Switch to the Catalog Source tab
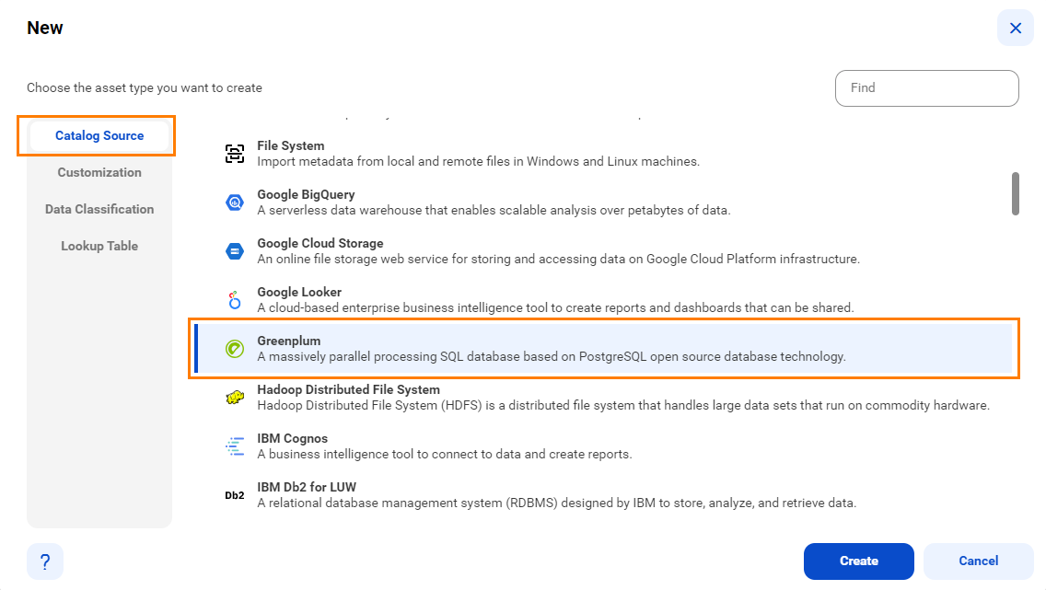Screen dimensions: 1046x590 point(99,136)
